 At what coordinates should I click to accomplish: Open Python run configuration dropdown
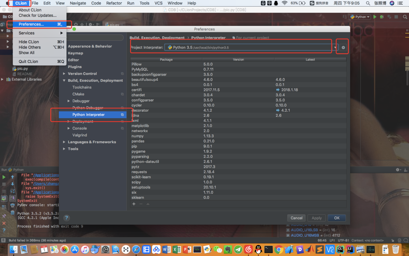(x=360, y=17)
